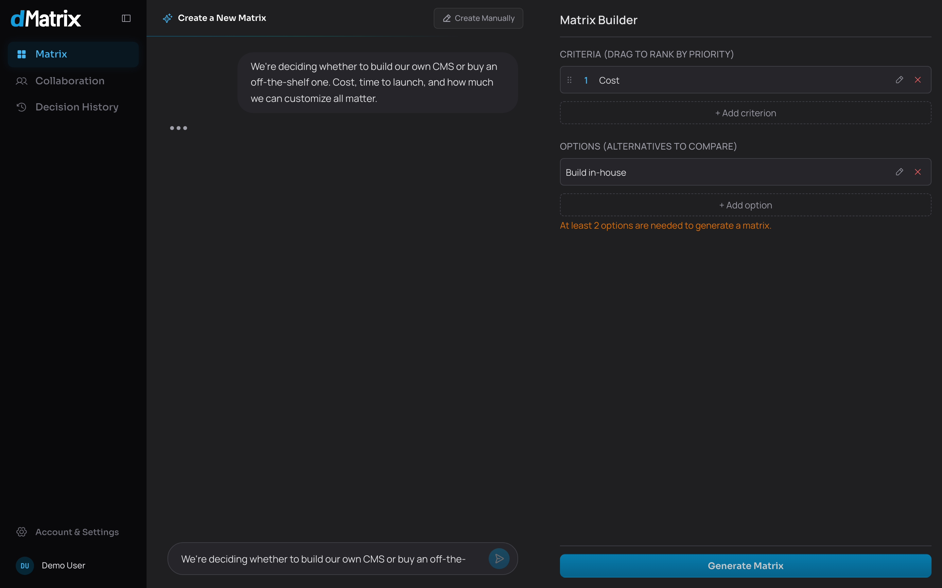The height and width of the screenshot is (588, 942).
Task: Click the pencil icon in Create Manually
Action: 447,18
